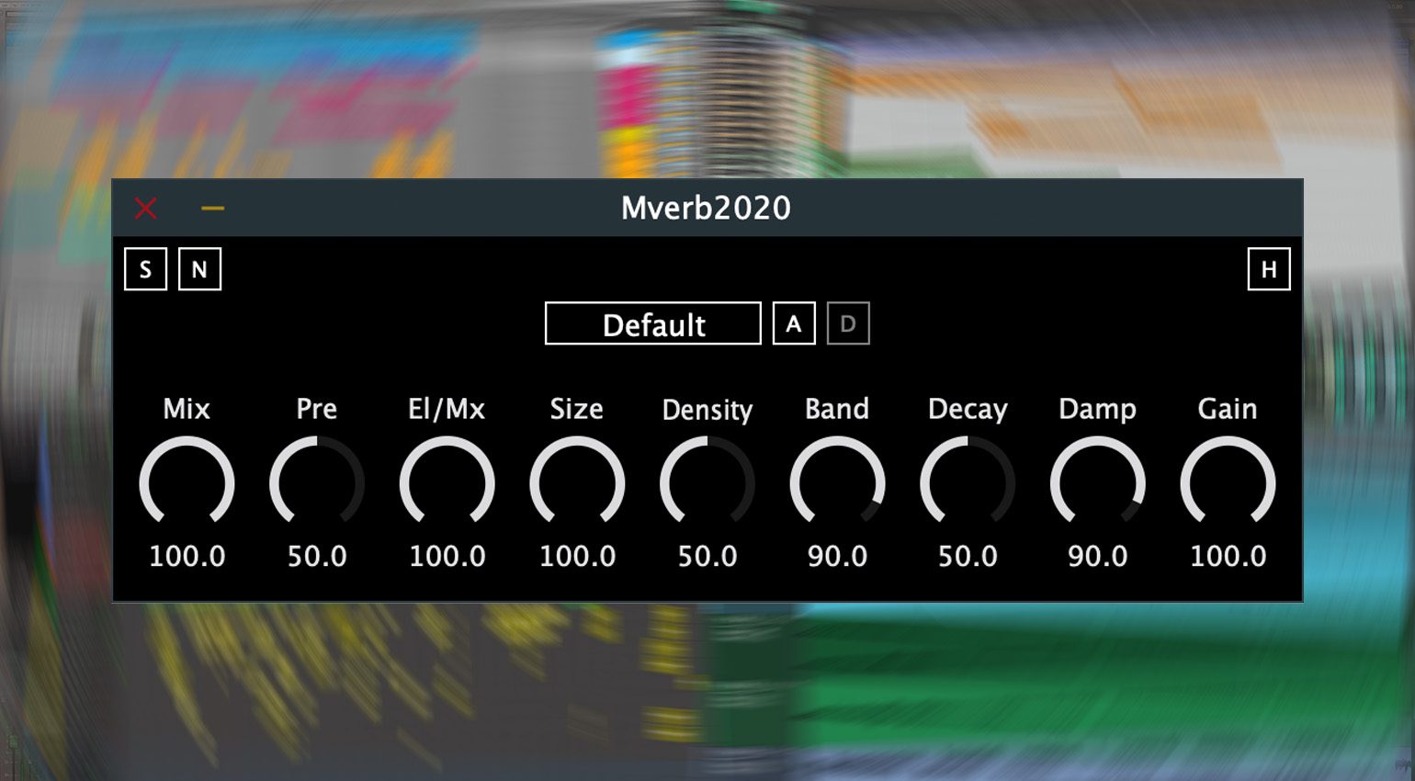Click the Decay label

click(x=968, y=410)
